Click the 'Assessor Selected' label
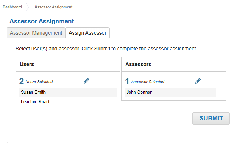 [x=148, y=82]
